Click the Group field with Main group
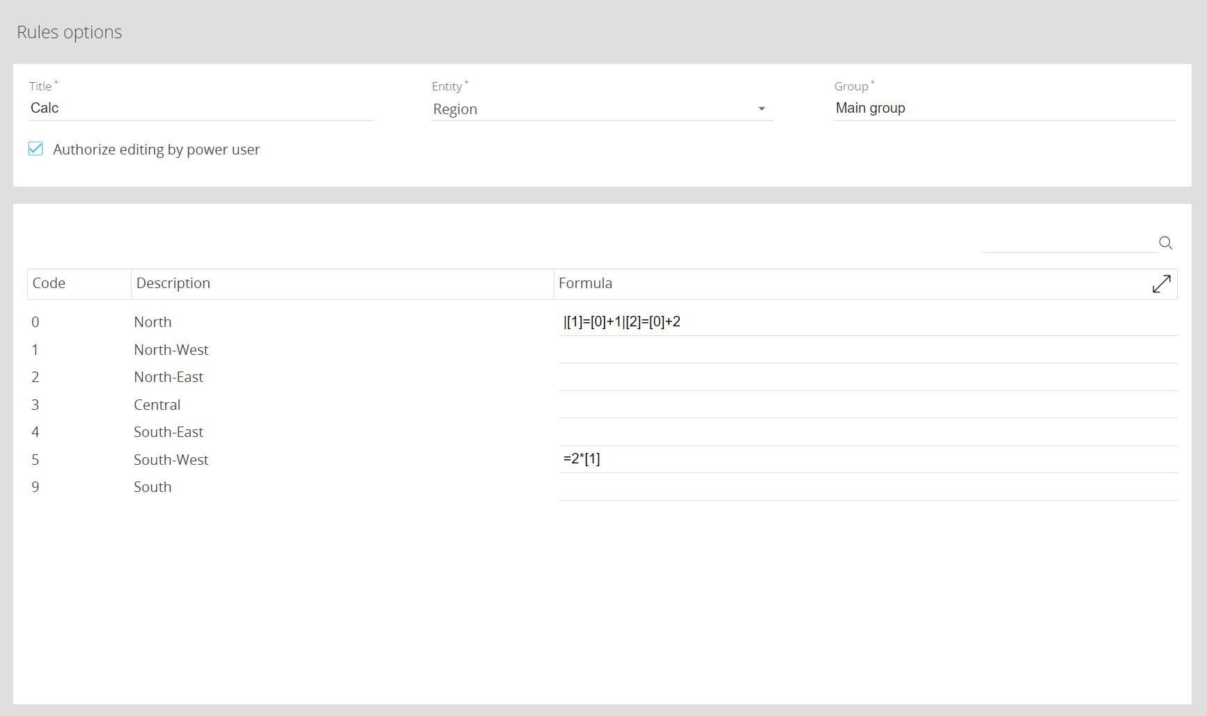Viewport: 1207px width, 716px height. [1004, 109]
